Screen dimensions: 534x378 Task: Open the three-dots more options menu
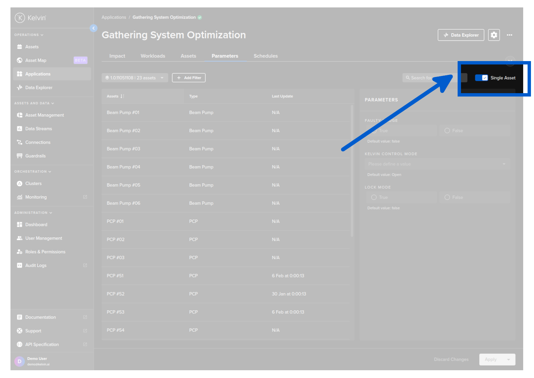[509, 35]
